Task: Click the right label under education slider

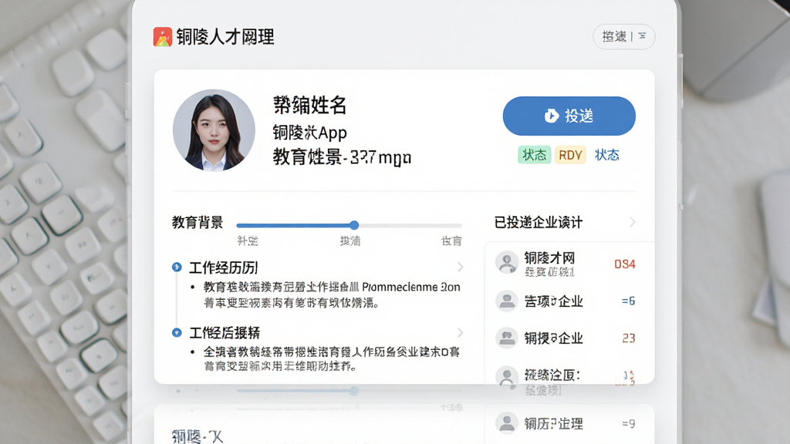Action: 451,241
